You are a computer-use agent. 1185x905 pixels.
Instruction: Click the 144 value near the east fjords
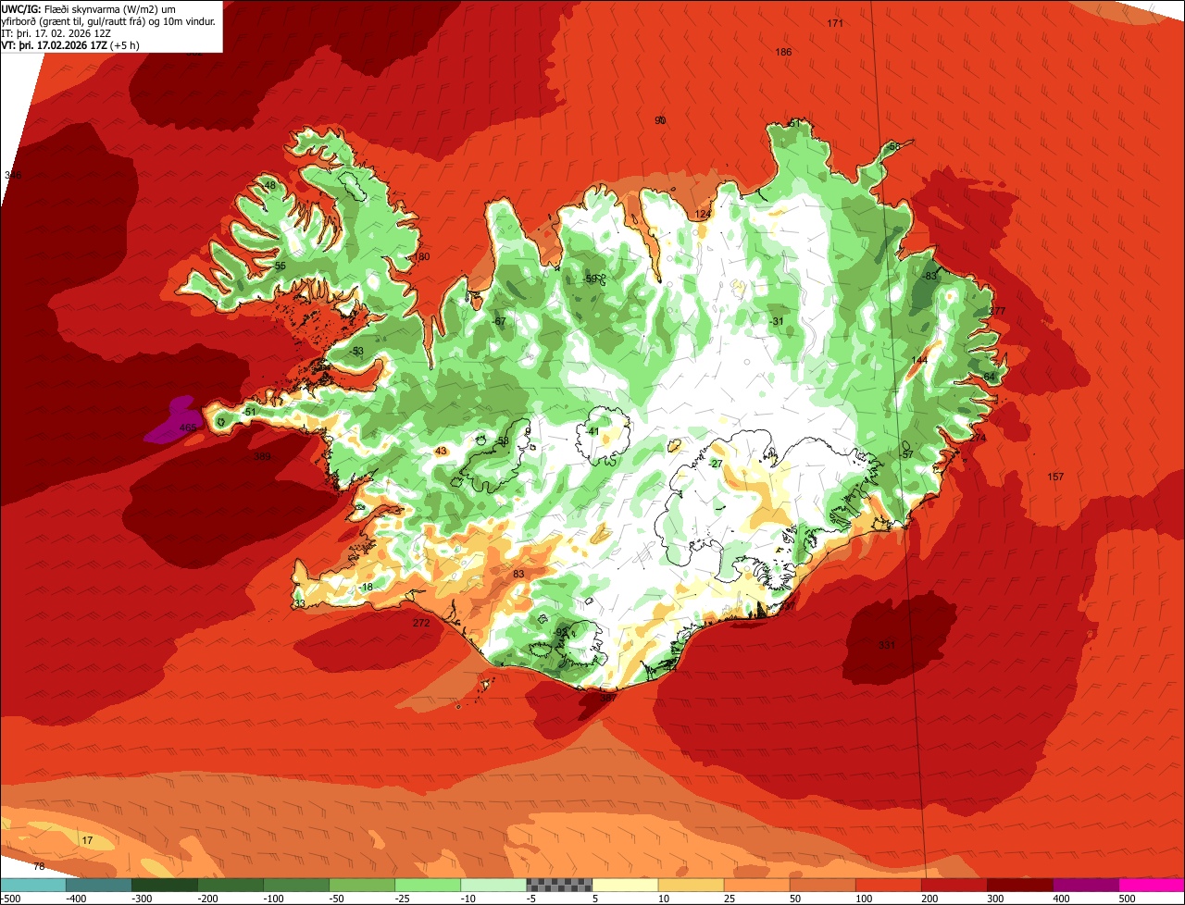(x=919, y=361)
